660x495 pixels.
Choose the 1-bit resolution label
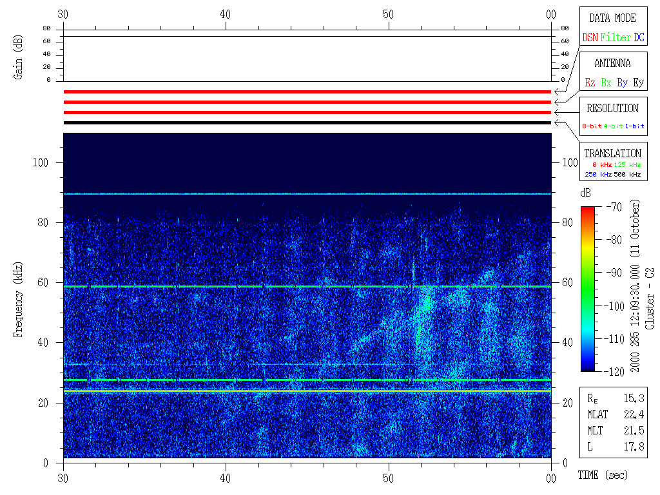point(635,126)
